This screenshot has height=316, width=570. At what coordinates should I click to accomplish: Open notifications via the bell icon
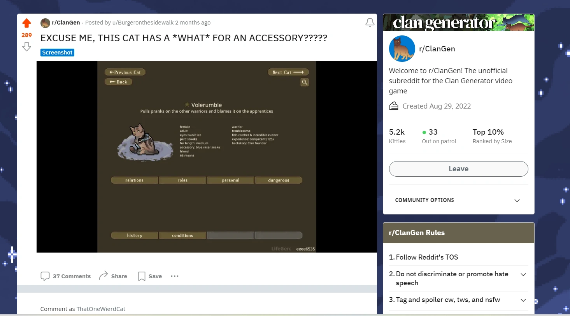(x=370, y=23)
